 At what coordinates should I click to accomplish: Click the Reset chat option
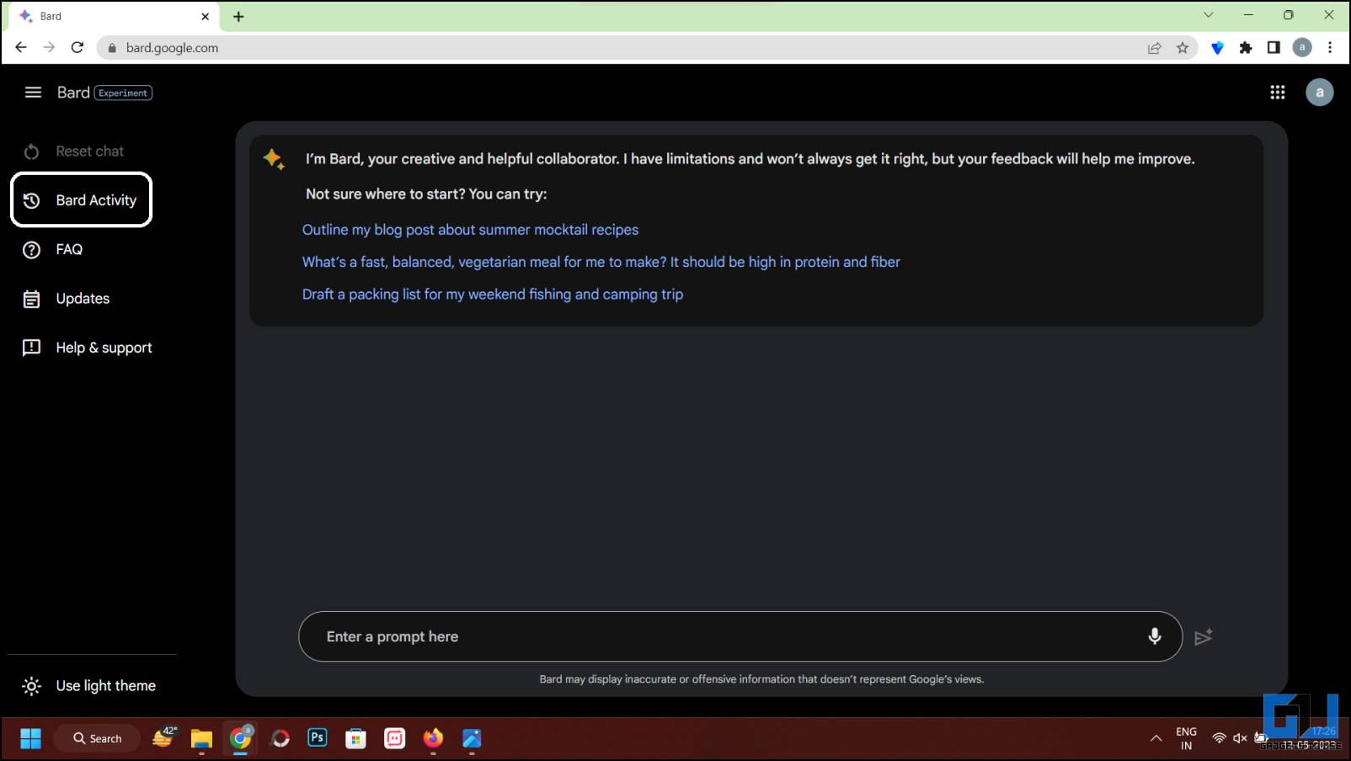(x=73, y=152)
